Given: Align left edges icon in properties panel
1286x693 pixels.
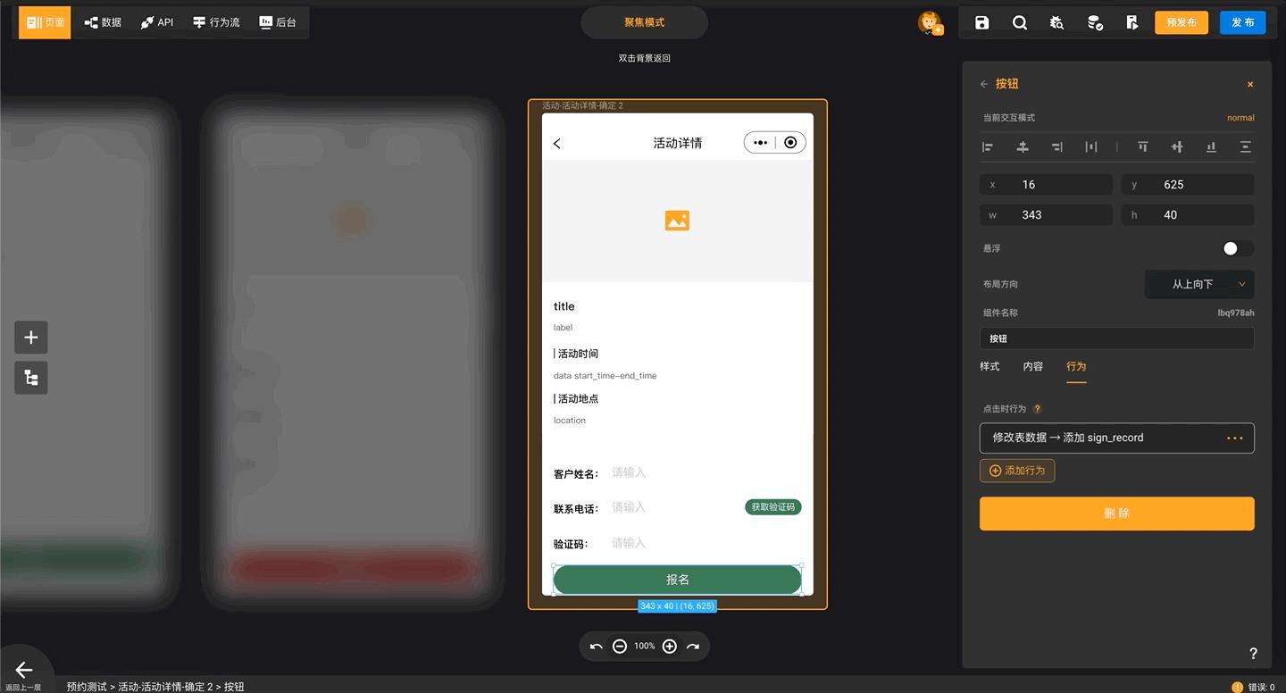Looking at the screenshot, I should (988, 146).
